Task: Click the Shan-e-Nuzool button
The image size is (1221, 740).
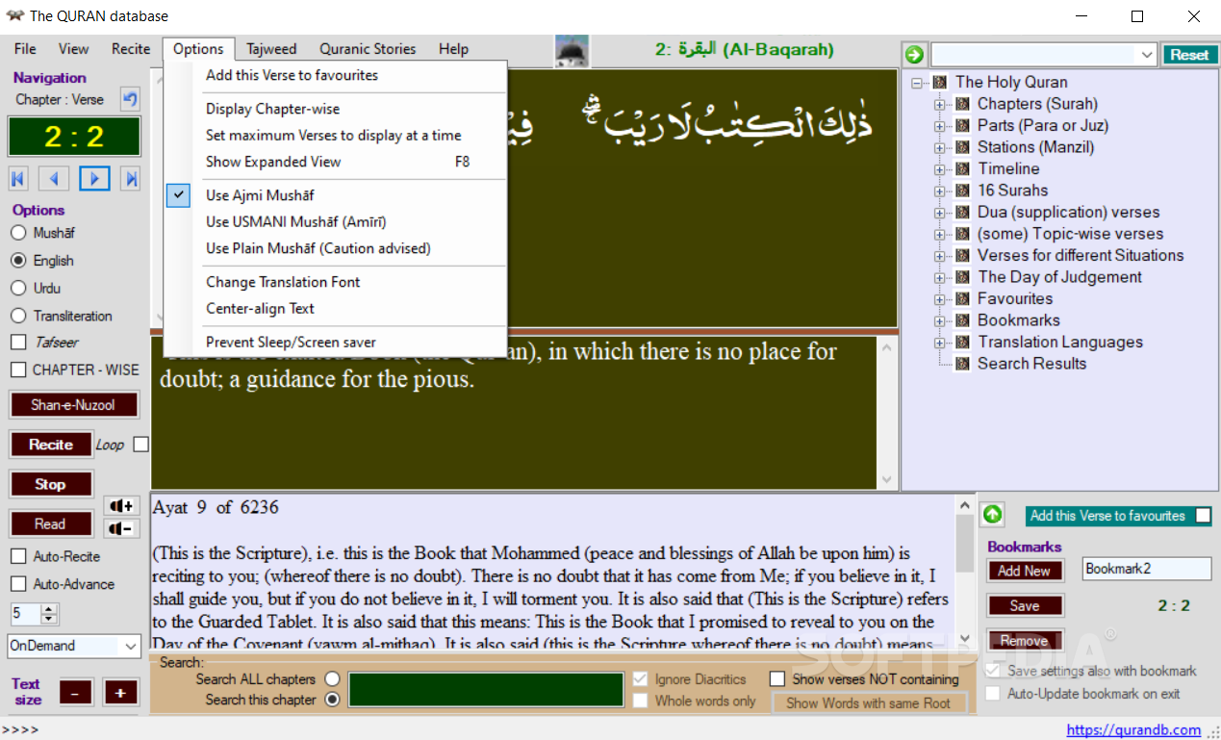Action: click(x=73, y=405)
